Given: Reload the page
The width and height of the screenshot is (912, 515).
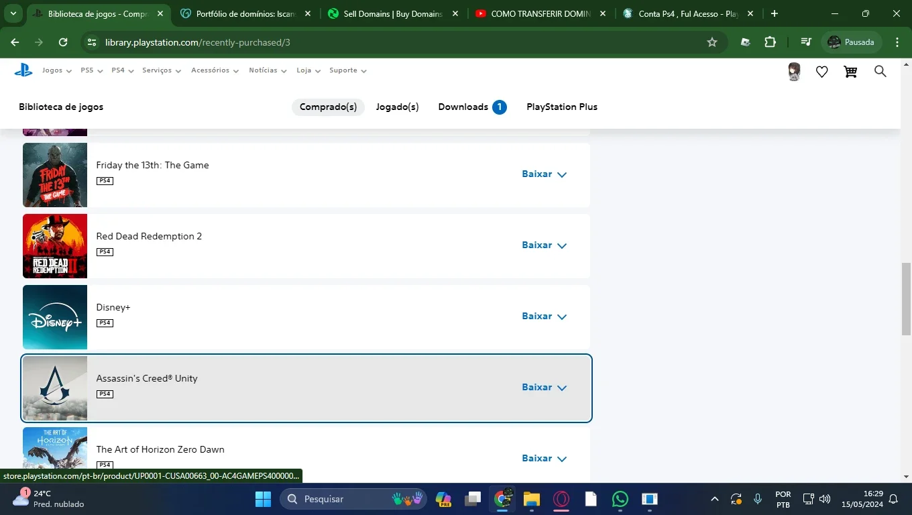Looking at the screenshot, I should tap(63, 42).
